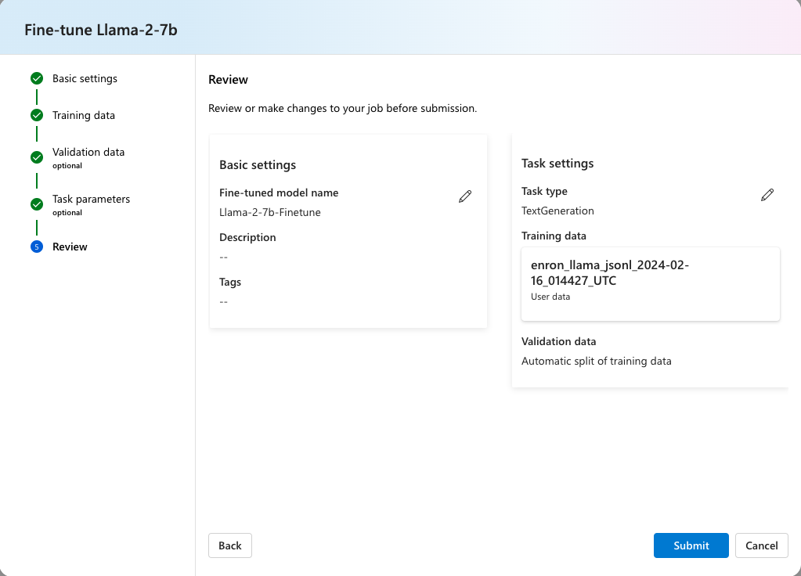
Task: Go Back to previous step
Action: pos(230,545)
